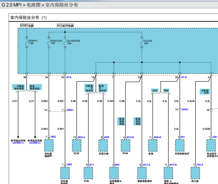Open connector R01 link

coord(183,137)
